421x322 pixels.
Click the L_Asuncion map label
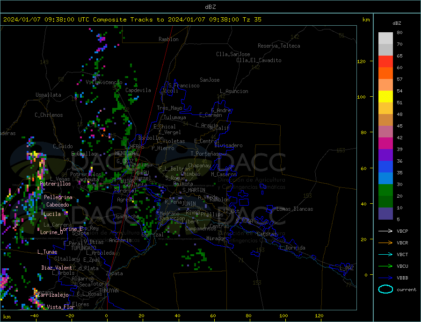tap(234, 91)
